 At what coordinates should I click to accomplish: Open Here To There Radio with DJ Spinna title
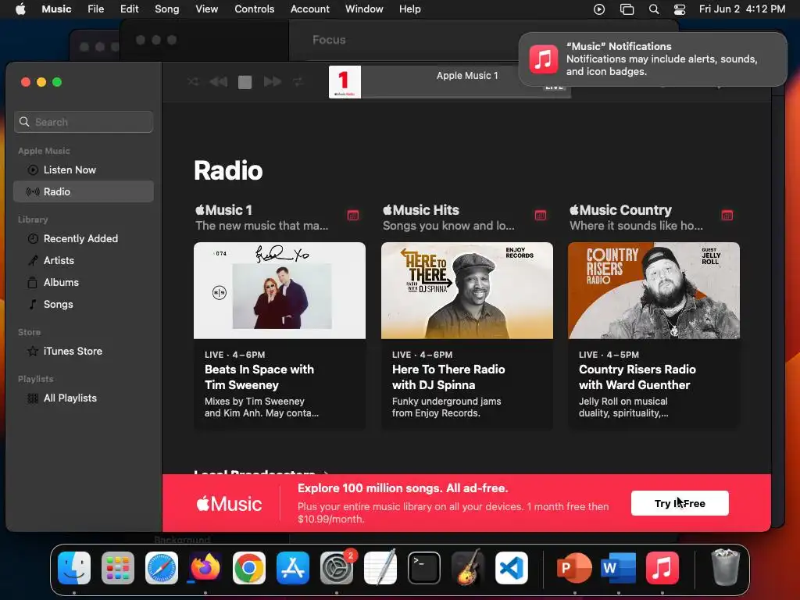[x=448, y=377]
